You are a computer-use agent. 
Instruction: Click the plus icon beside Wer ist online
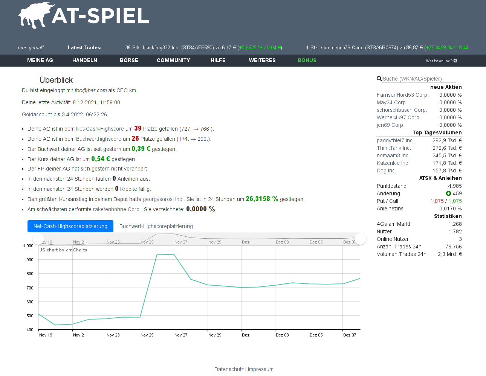click(x=455, y=61)
